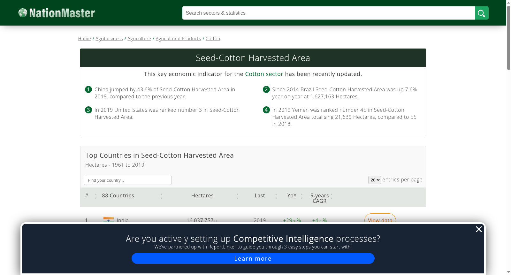This screenshot has width=511, height=275.
Task: Open the entries per page dropdown
Action: click(x=374, y=180)
